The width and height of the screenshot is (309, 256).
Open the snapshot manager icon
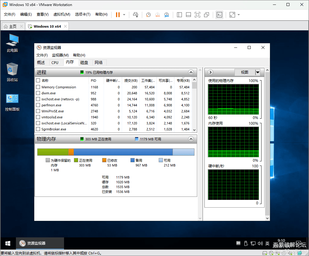[x=167, y=14]
